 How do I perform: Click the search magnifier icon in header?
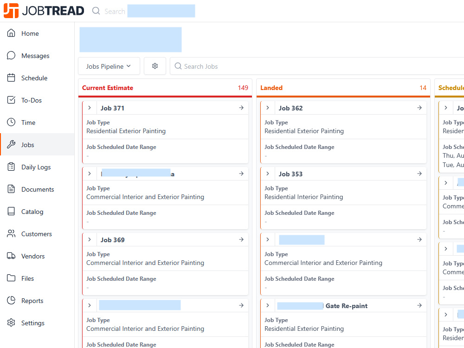point(96,11)
